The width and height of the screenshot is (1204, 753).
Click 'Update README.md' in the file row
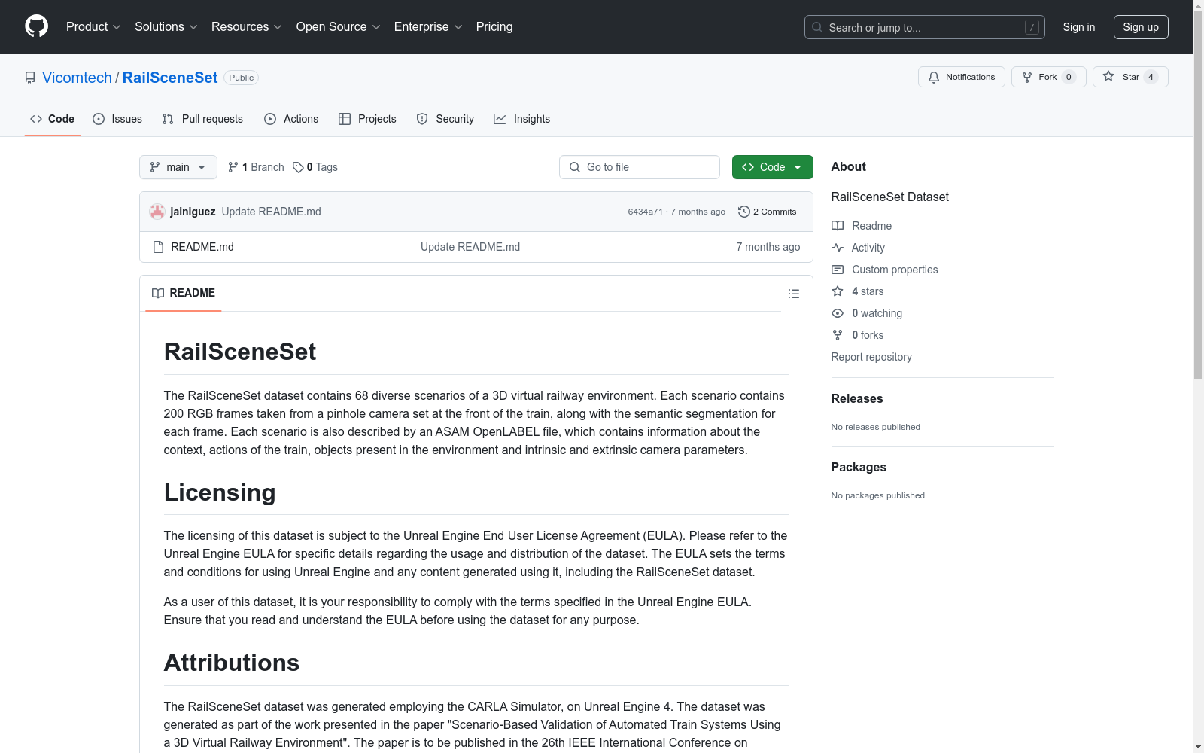click(470, 247)
